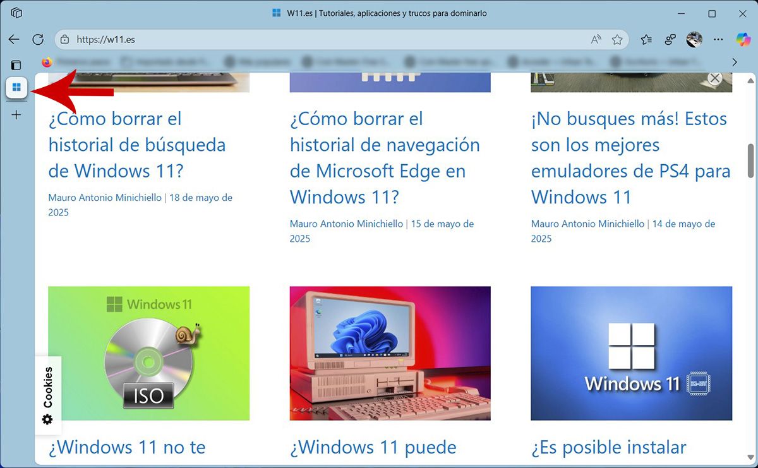Click the Firefox bookmark in the favorites bar

(47, 62)
